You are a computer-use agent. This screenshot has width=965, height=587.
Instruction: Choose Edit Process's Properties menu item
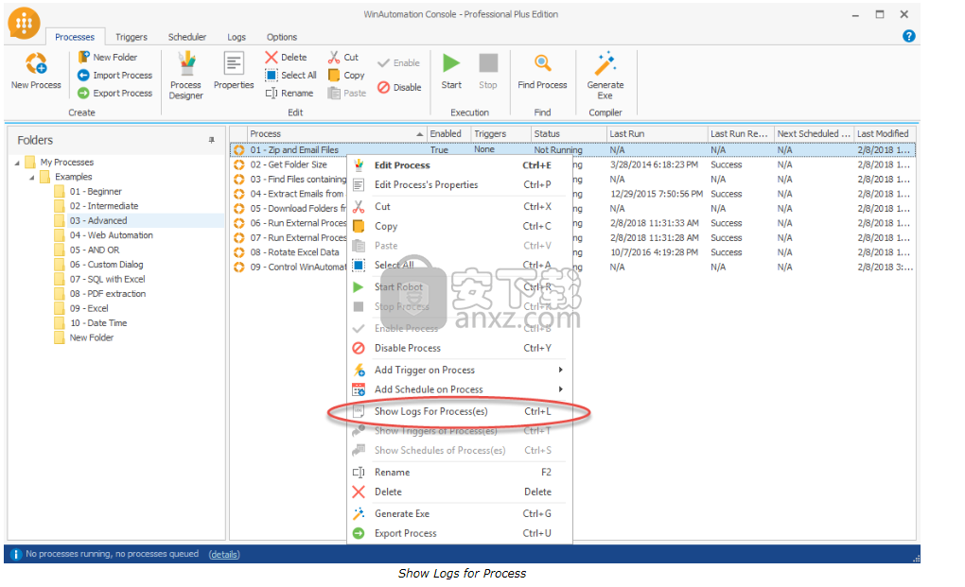(460, 185)
